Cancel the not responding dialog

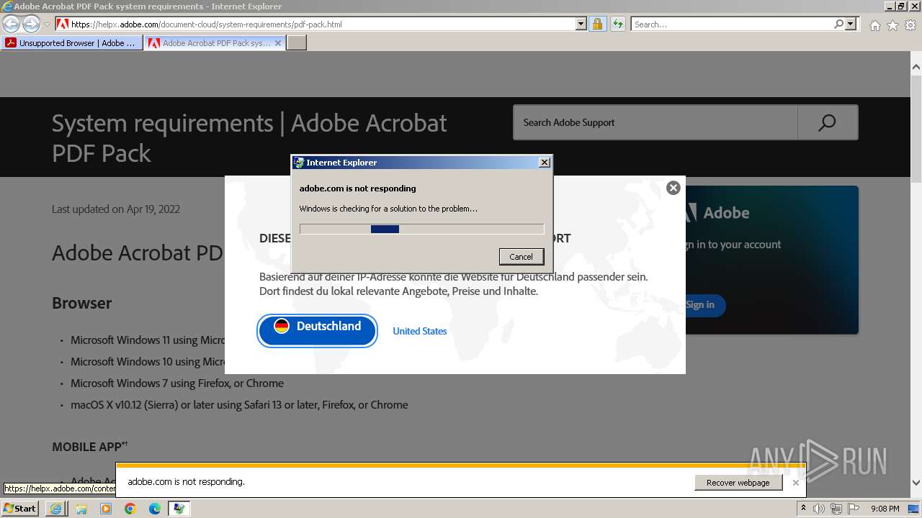(522, 257)
